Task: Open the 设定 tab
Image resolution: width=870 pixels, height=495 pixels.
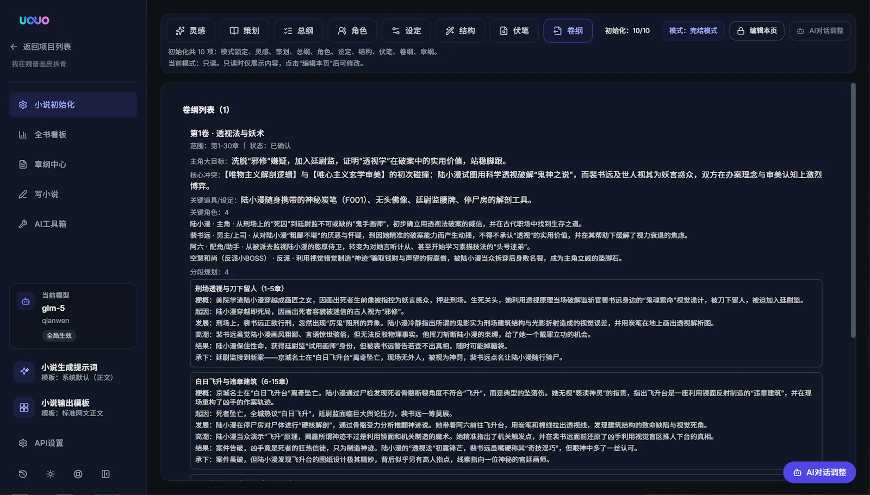Action: tap(406, 31)
